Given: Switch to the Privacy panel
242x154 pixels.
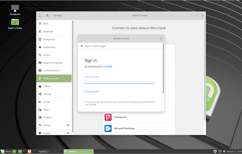Looking at the screenshot, I should point(47,86).
